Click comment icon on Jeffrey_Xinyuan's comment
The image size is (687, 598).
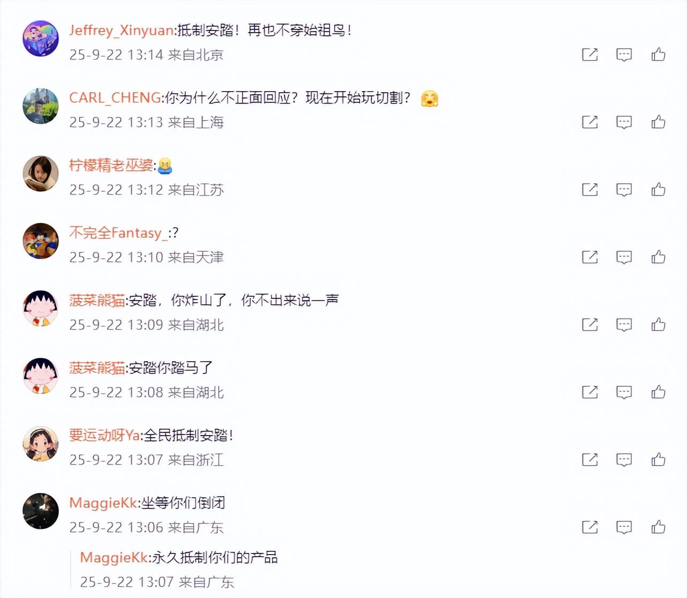(x=624, y=55)
